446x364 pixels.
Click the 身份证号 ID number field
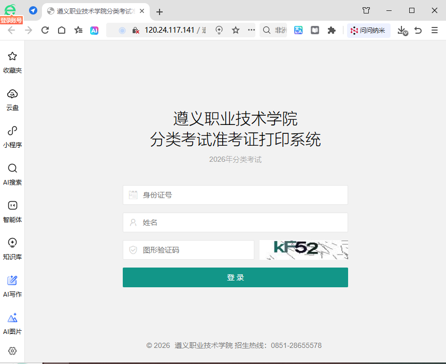pyautogui.click(x=235, y=195)
